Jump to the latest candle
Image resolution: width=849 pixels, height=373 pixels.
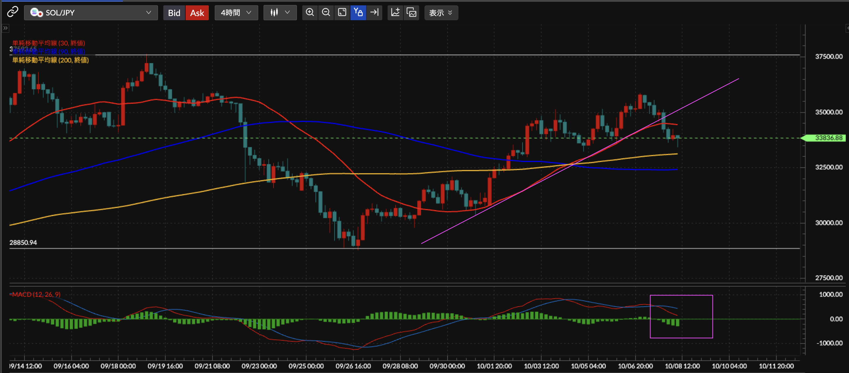pyautogui.click(x=375, y=12)
